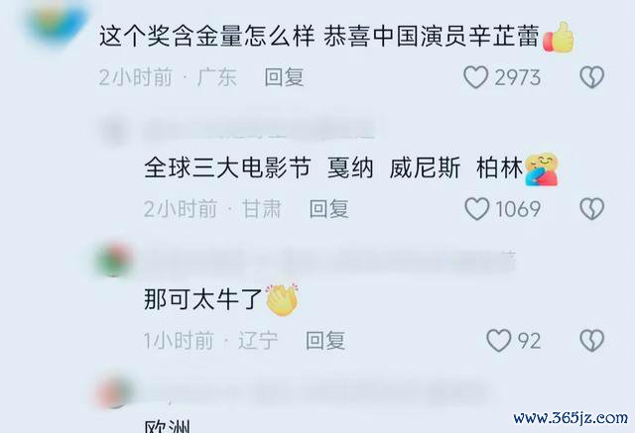Tap 回复 beside 1小时前 · 辽宁
This screenshot has width=635, height=433.
tap(325, 341)
